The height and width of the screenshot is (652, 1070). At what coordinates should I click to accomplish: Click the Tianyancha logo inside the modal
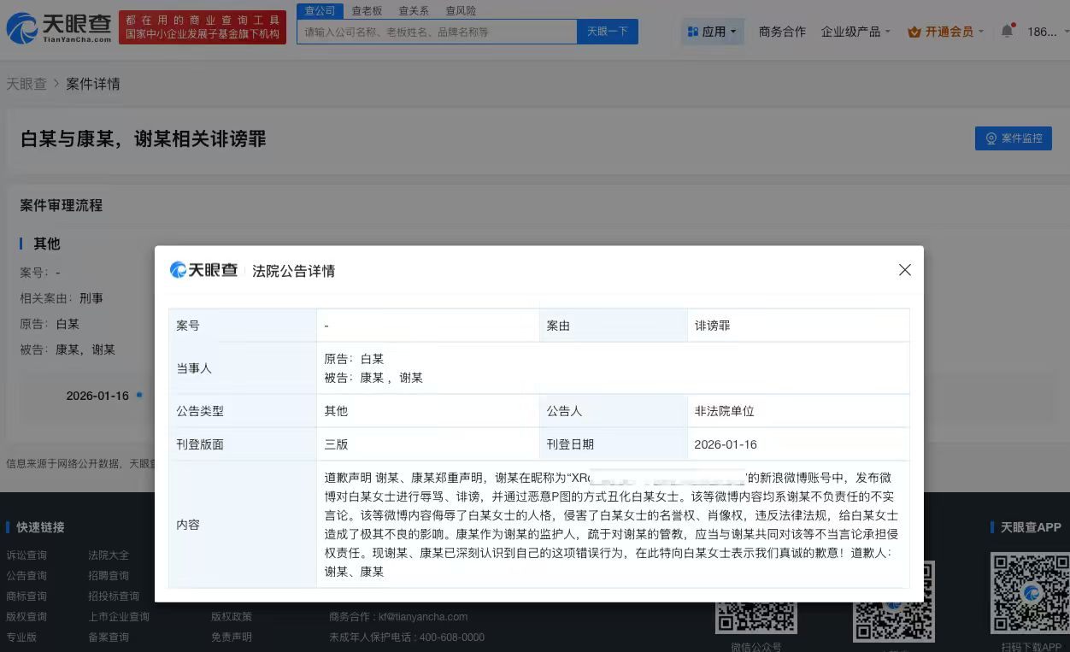[x=203, y=270]
